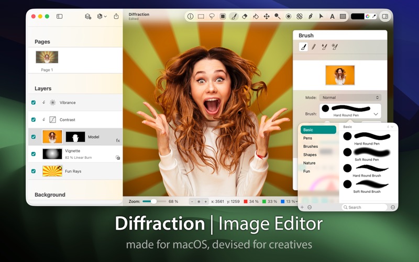Uncheck the Vignette layer visibility
Screen dimensions: 419x262
[34, 154]
